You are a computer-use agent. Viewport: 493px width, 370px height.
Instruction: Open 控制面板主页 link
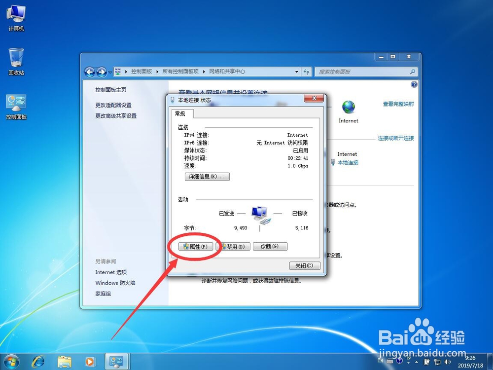(110, 90)
